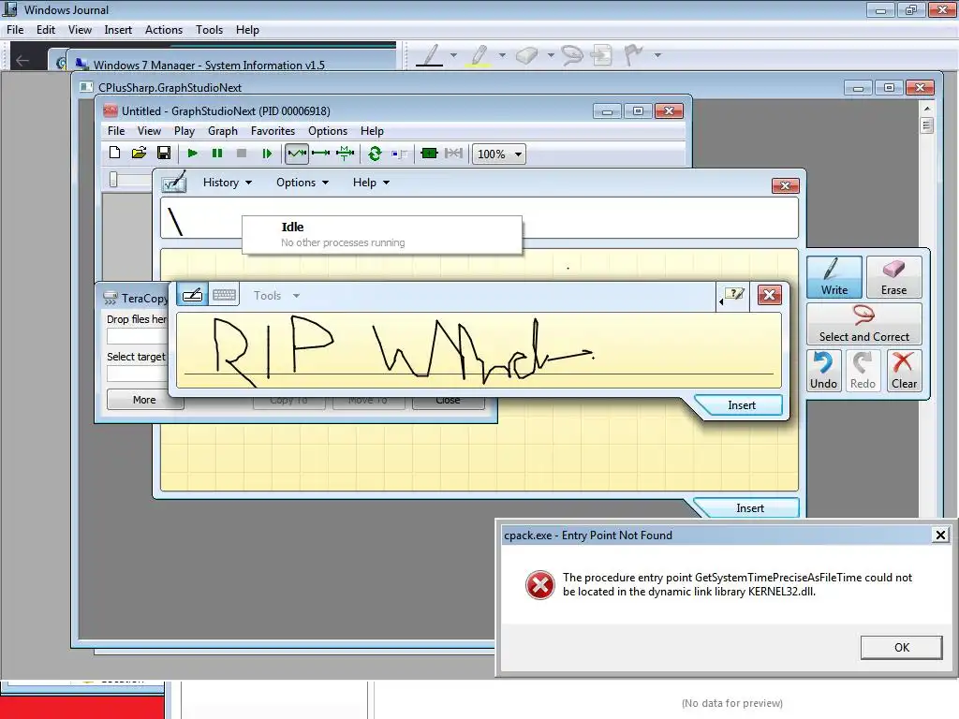Pause the graph with green Pause button
The height and width of the screenshot is (719, 959).
click(x=217, y=154)
